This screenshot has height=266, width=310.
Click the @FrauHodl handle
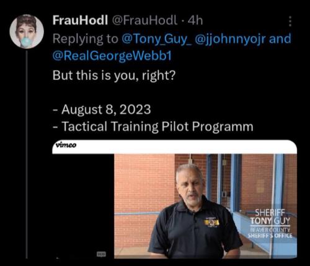pos(144,20)
